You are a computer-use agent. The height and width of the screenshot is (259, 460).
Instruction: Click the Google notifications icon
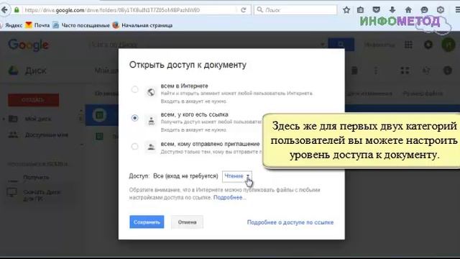pos(428,45)
